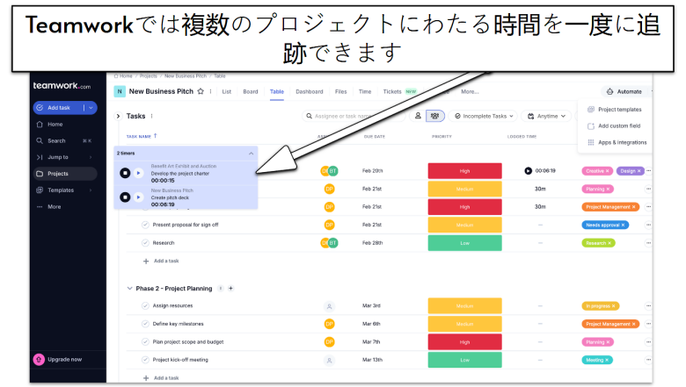
Task: Mark Research task as complete
Action: (145, 242)
